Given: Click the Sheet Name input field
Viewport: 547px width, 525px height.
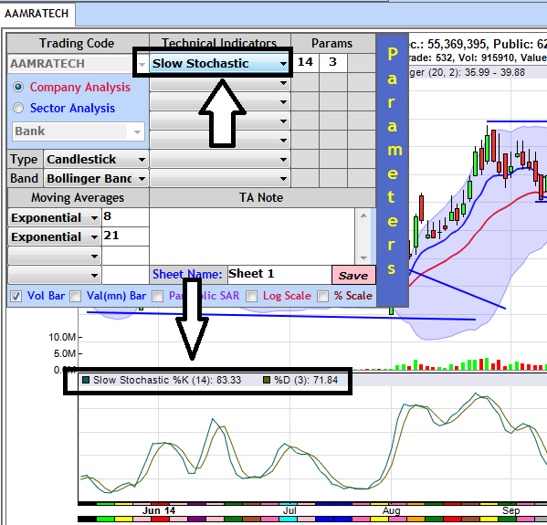Looking at the screenshot, I should [279, 275].
